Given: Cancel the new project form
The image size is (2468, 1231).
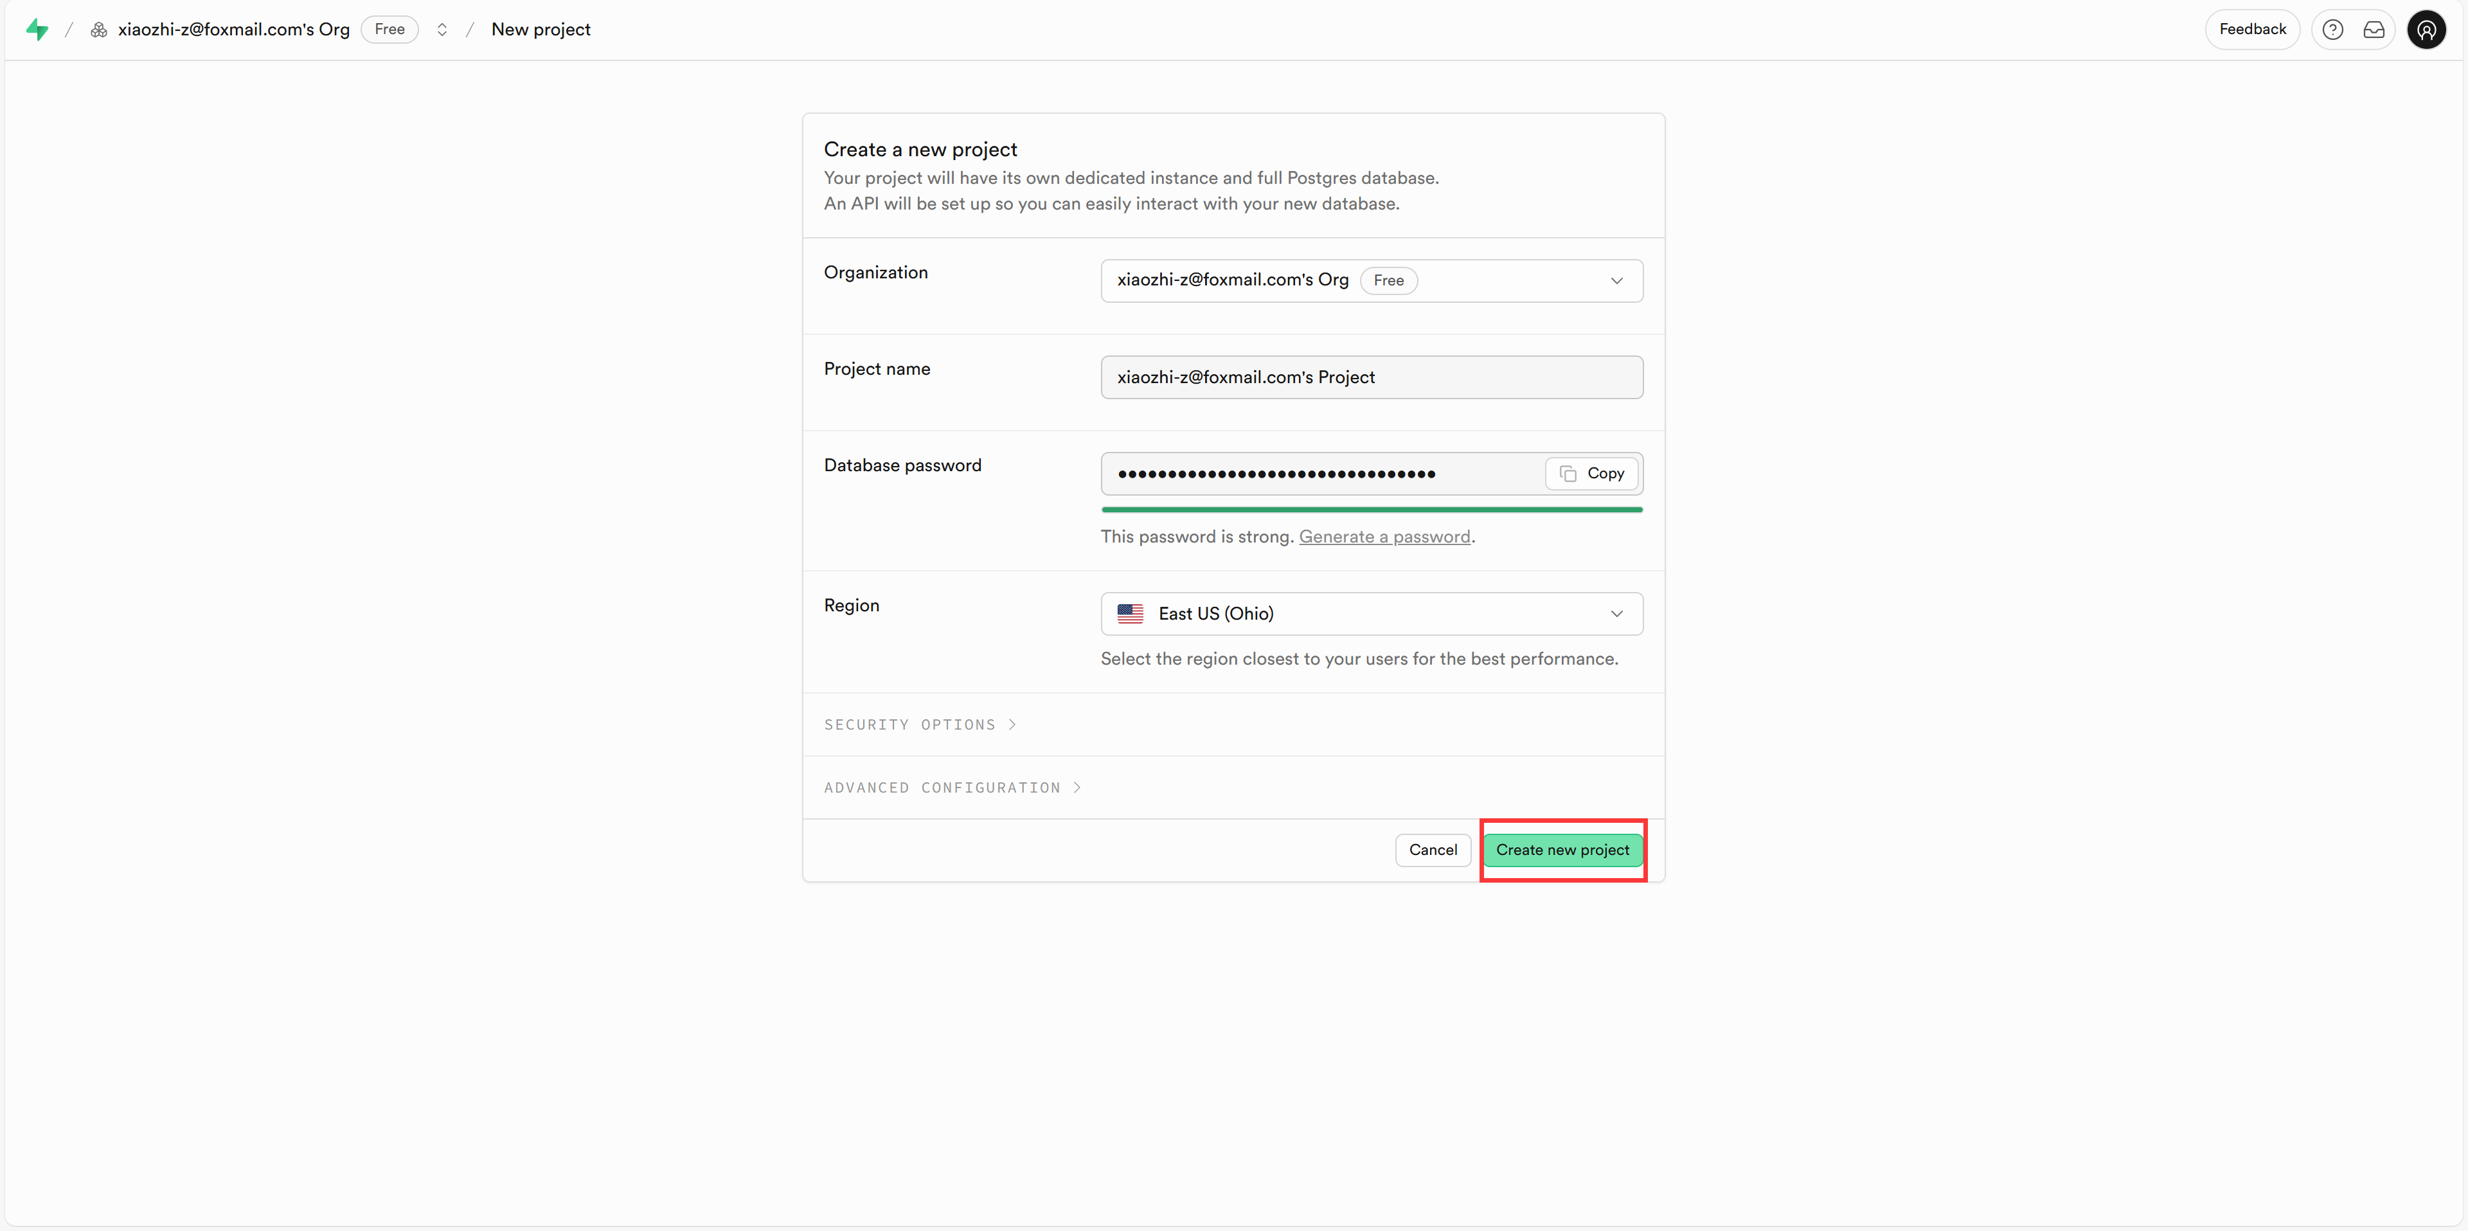Looking at the screenshot, I should 1433,850.
